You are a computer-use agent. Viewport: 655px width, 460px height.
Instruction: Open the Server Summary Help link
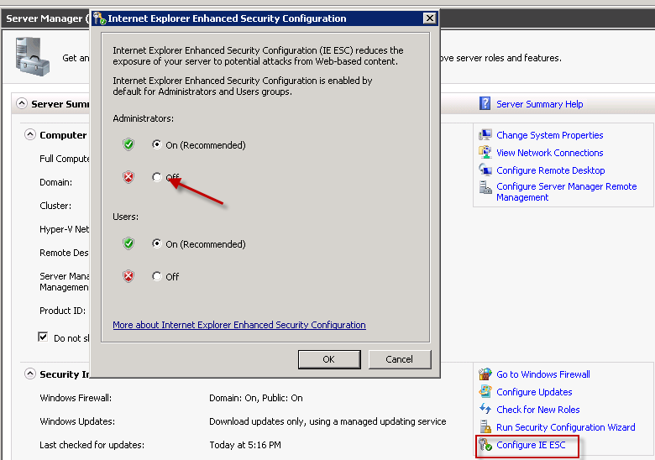[540, 104]
